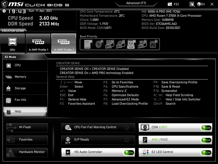Screen dimensions: 218x164
Task: Open the search magnifier icon in the top bar
Action: [x=192, y=4]
